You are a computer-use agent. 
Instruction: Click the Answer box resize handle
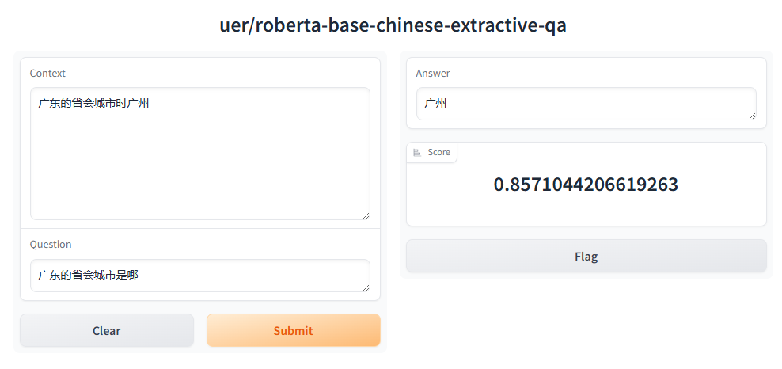[751, 116]
